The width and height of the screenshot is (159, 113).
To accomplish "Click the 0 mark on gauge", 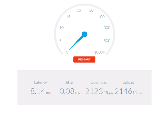I will tap(67, 52).
